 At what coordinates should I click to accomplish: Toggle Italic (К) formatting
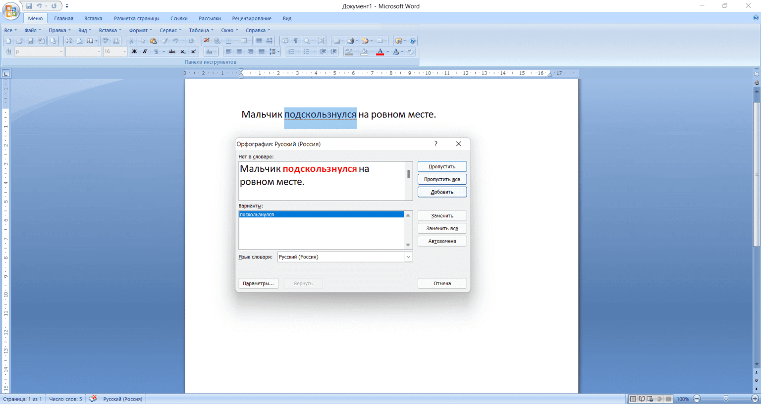(145, 51)
